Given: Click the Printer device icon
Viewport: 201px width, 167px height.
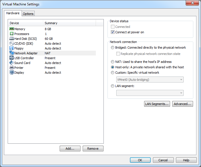Looking at the screenshot, I should (x=12, y=68).
